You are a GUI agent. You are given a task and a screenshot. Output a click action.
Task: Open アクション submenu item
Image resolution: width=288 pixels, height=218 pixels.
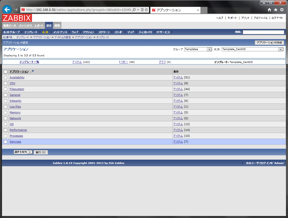88,32
